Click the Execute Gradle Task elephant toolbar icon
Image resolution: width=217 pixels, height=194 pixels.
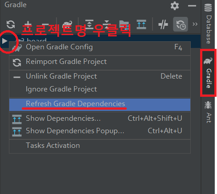[x=67, y=24]
